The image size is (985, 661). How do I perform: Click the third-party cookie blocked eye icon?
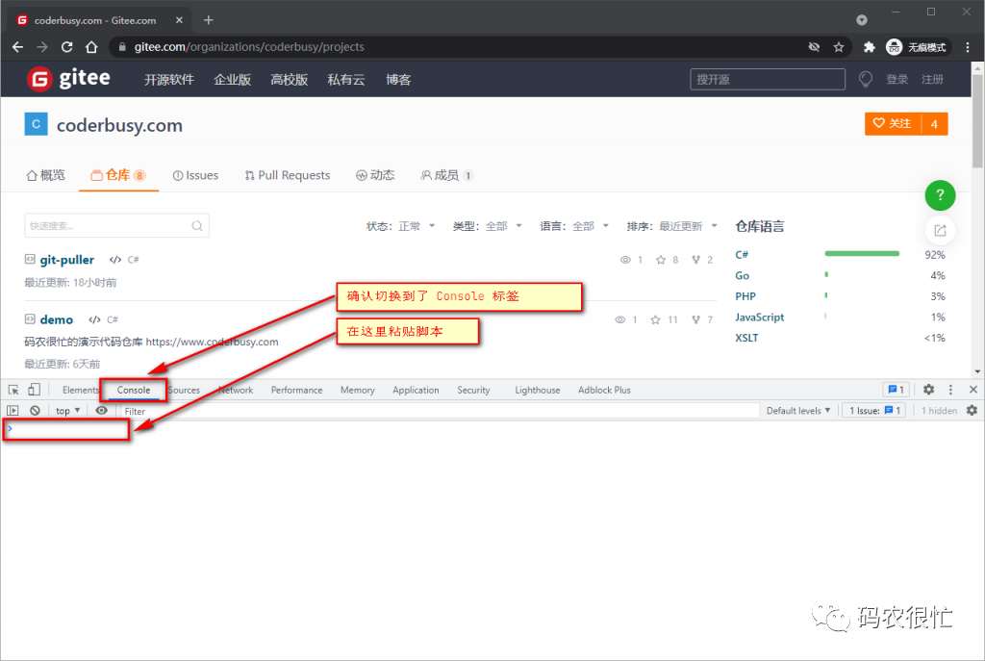click(814, 47)
